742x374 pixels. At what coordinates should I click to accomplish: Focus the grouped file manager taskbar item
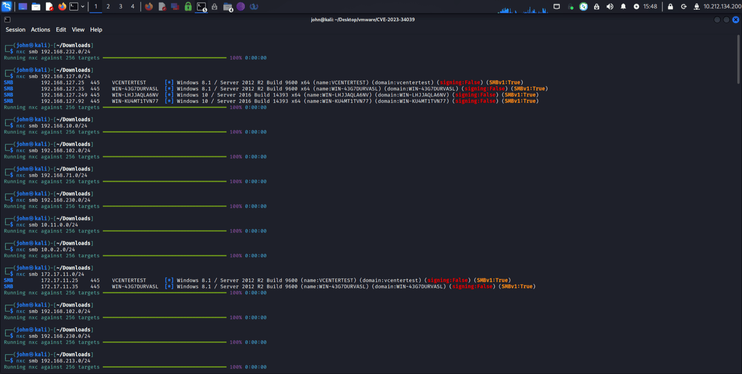point(228,6)
